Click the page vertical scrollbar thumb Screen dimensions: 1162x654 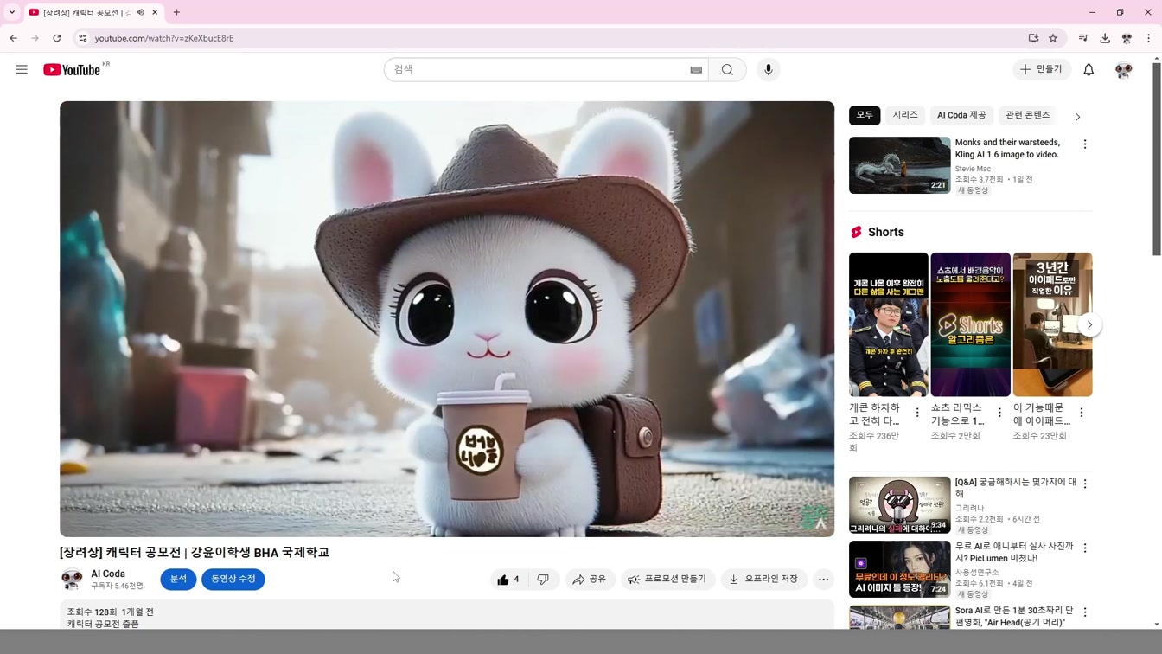point(1157,159)
